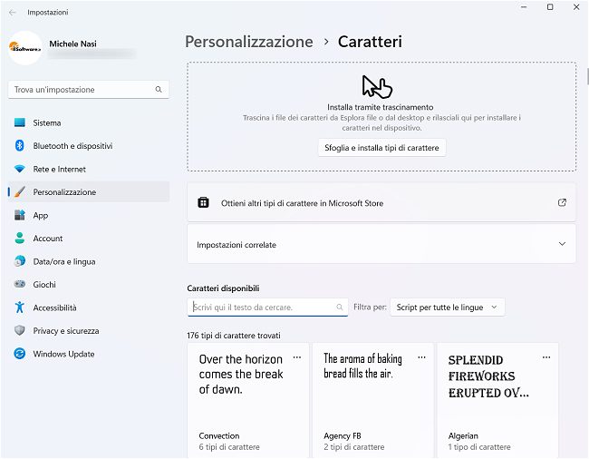589x459 pixels.
Task: Click the Sistema monitor icon
Action: (x=20, y=122)
